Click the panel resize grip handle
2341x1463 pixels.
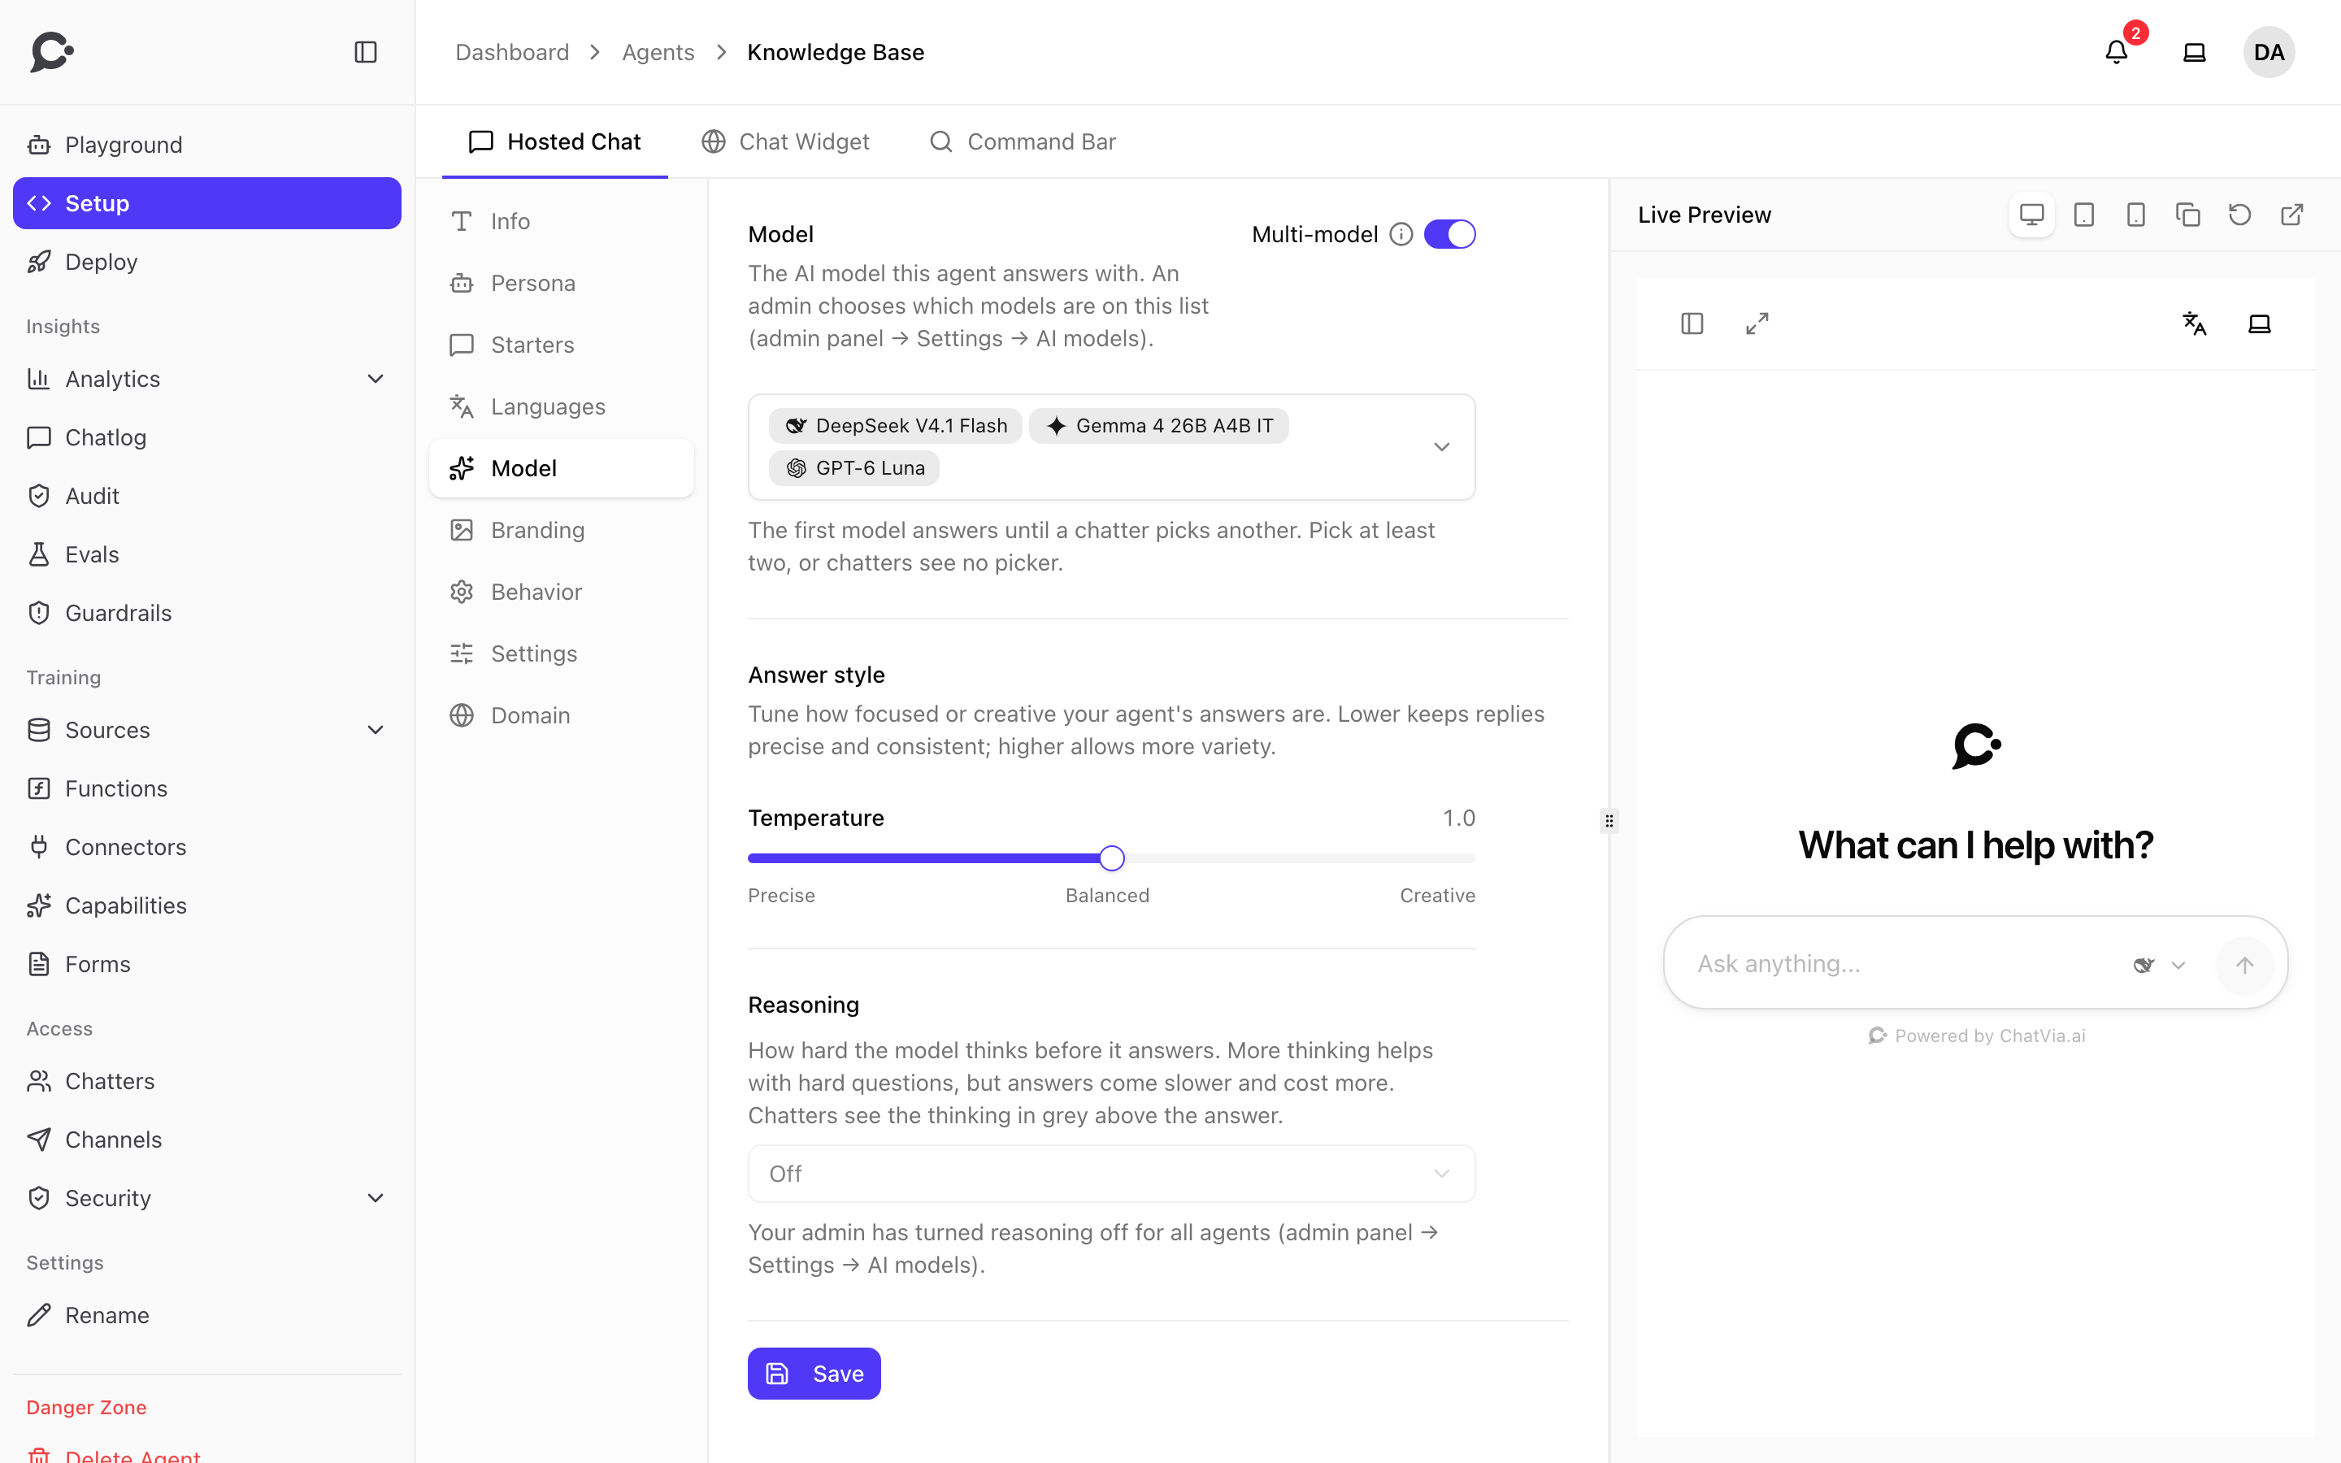pyautogui.click(x=1609, y=821)
